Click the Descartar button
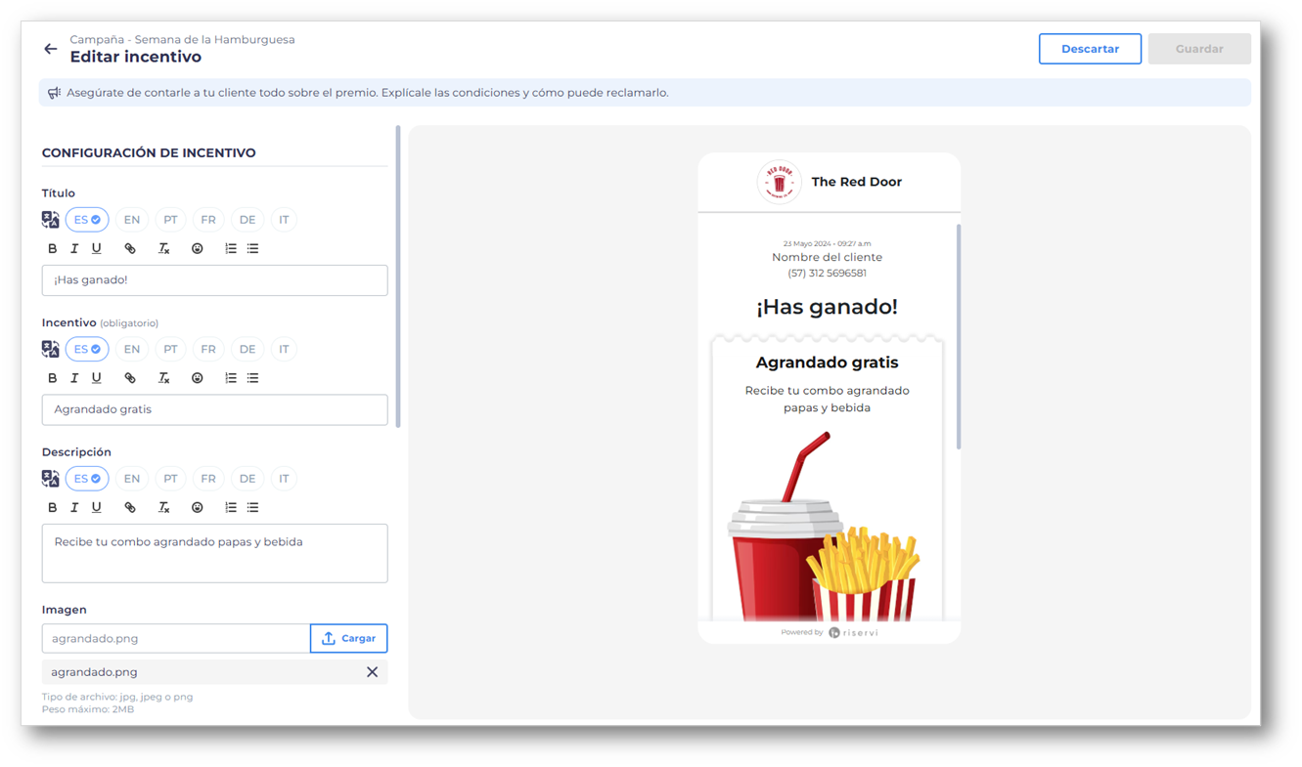Screen dimensions: 1302x767 tap(1090, 49)
